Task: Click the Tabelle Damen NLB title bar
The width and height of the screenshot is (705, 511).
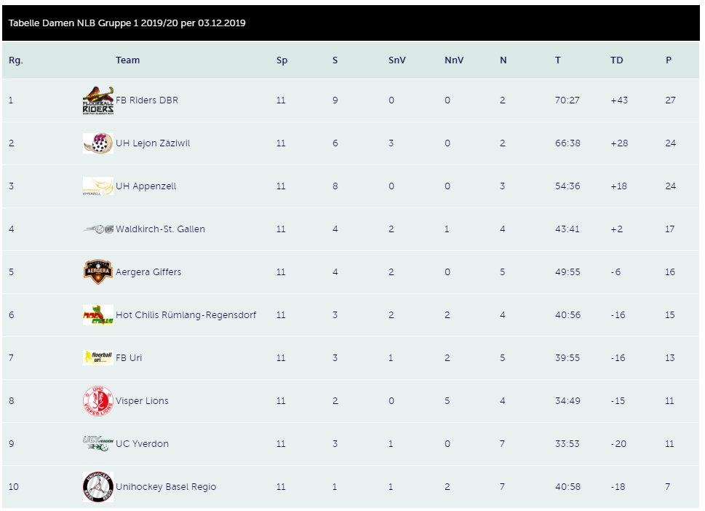Action: point(127,23)
